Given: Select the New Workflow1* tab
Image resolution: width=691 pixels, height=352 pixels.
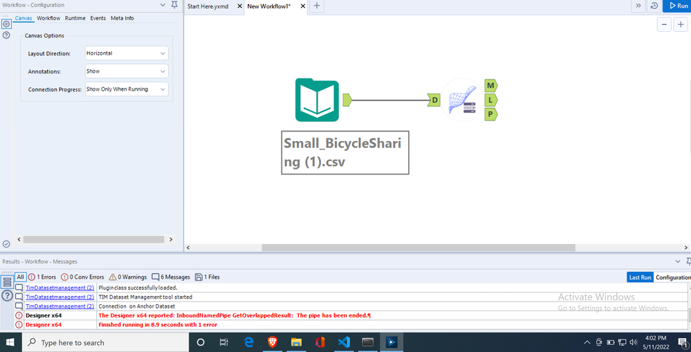Looking at the screenshot, I should pos(269,7).
